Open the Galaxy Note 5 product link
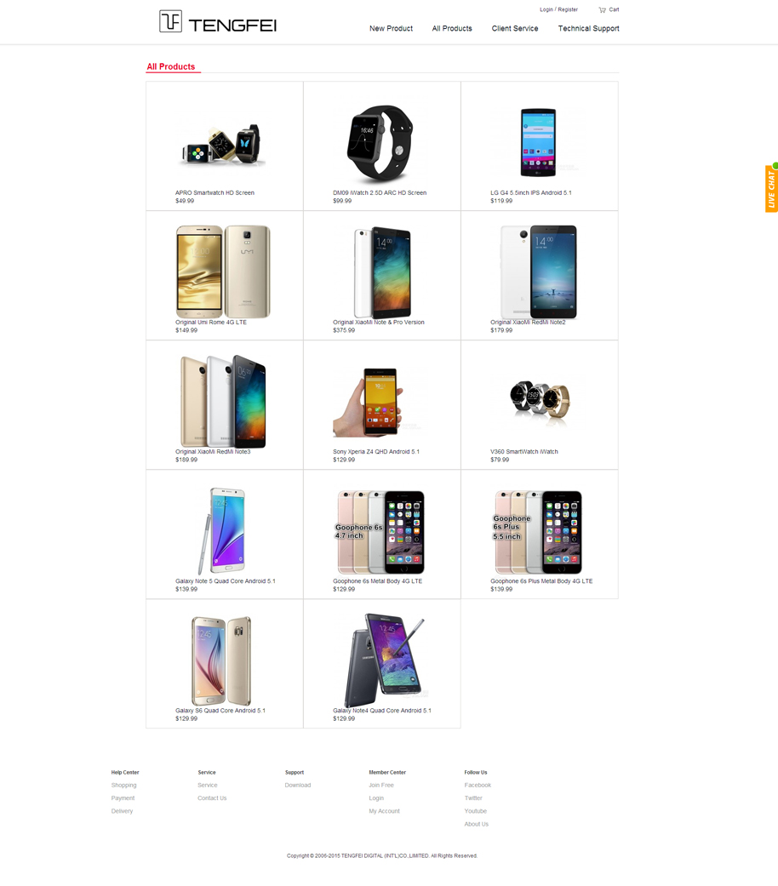This screenshot has height=886, width=778. tap(226, 580)
